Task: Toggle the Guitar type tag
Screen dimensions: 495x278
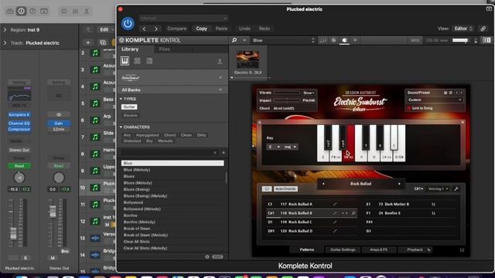Action: (129, 107)
